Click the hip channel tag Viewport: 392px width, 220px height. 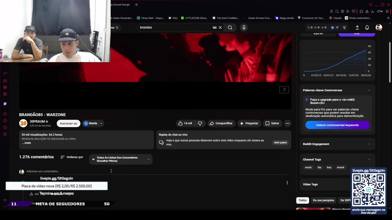point(319,167)
